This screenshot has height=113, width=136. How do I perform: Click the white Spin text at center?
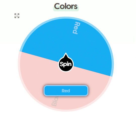tap(66, 64)
